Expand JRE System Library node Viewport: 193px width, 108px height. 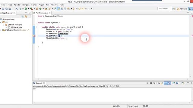tap(1, 30)
